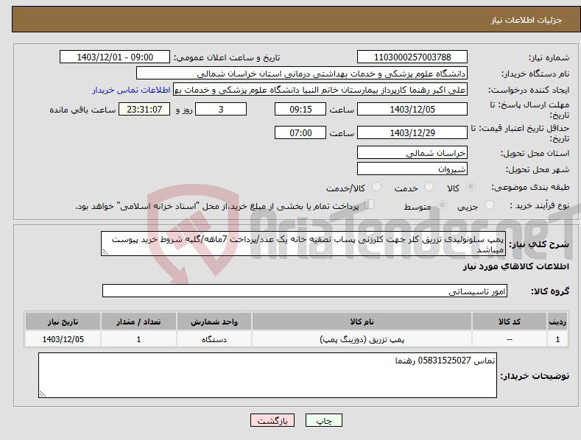Click the delivery city شیروان field
The height and width of the screenshot is (440, 581).
pyautogui.click(x=412, y=169)
